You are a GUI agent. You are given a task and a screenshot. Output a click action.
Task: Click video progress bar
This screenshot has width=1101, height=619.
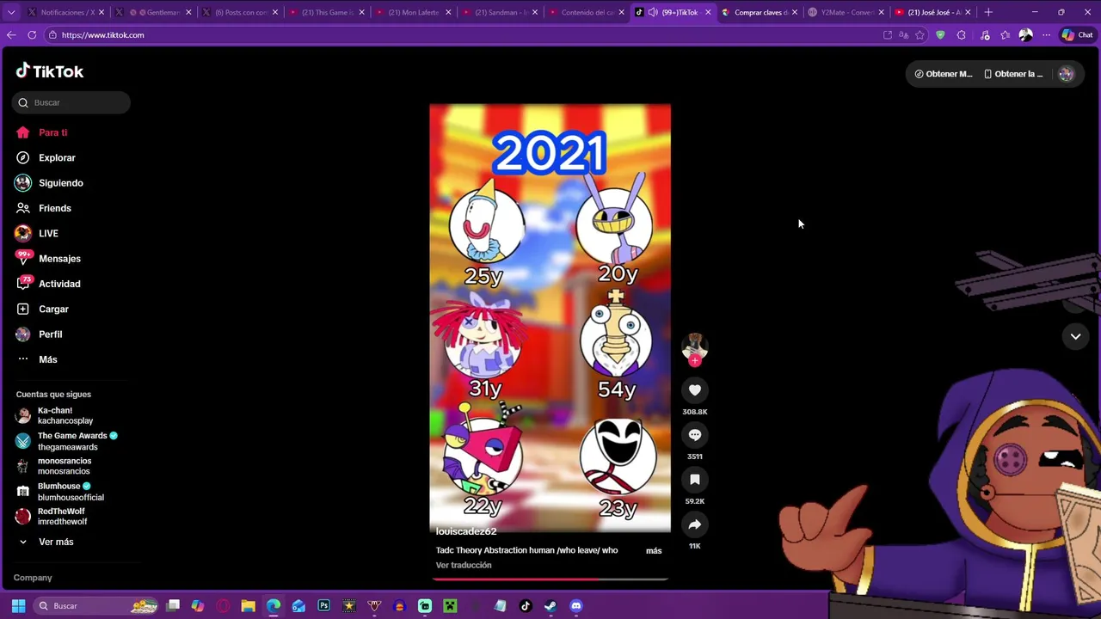pos(550,579)
